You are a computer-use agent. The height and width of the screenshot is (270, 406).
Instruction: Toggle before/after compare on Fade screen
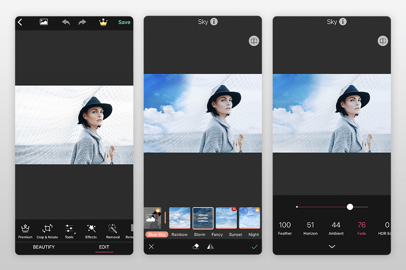(x=383, y=41)
